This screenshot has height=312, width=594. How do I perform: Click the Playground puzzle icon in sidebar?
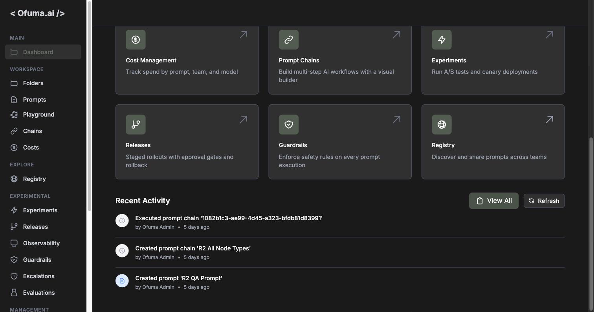pyautogui.click(x=14, y=115)
